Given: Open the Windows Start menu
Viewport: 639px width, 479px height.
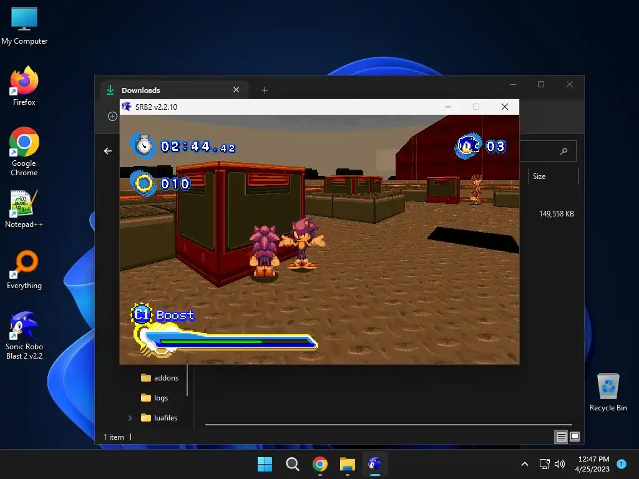Looking at the screenshot, I should (x=265, y=464).
